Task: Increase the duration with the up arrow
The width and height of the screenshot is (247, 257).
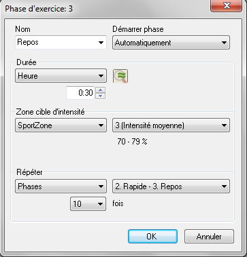Action: (x=101, y=90)
